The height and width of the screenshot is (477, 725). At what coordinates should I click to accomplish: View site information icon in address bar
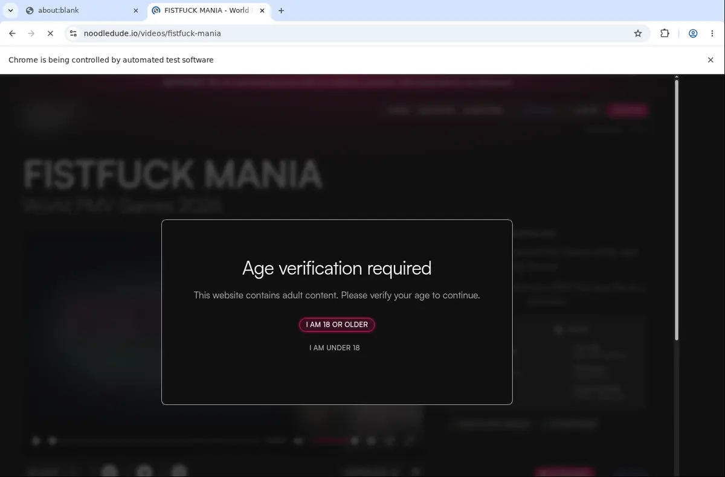click(73, 33)
